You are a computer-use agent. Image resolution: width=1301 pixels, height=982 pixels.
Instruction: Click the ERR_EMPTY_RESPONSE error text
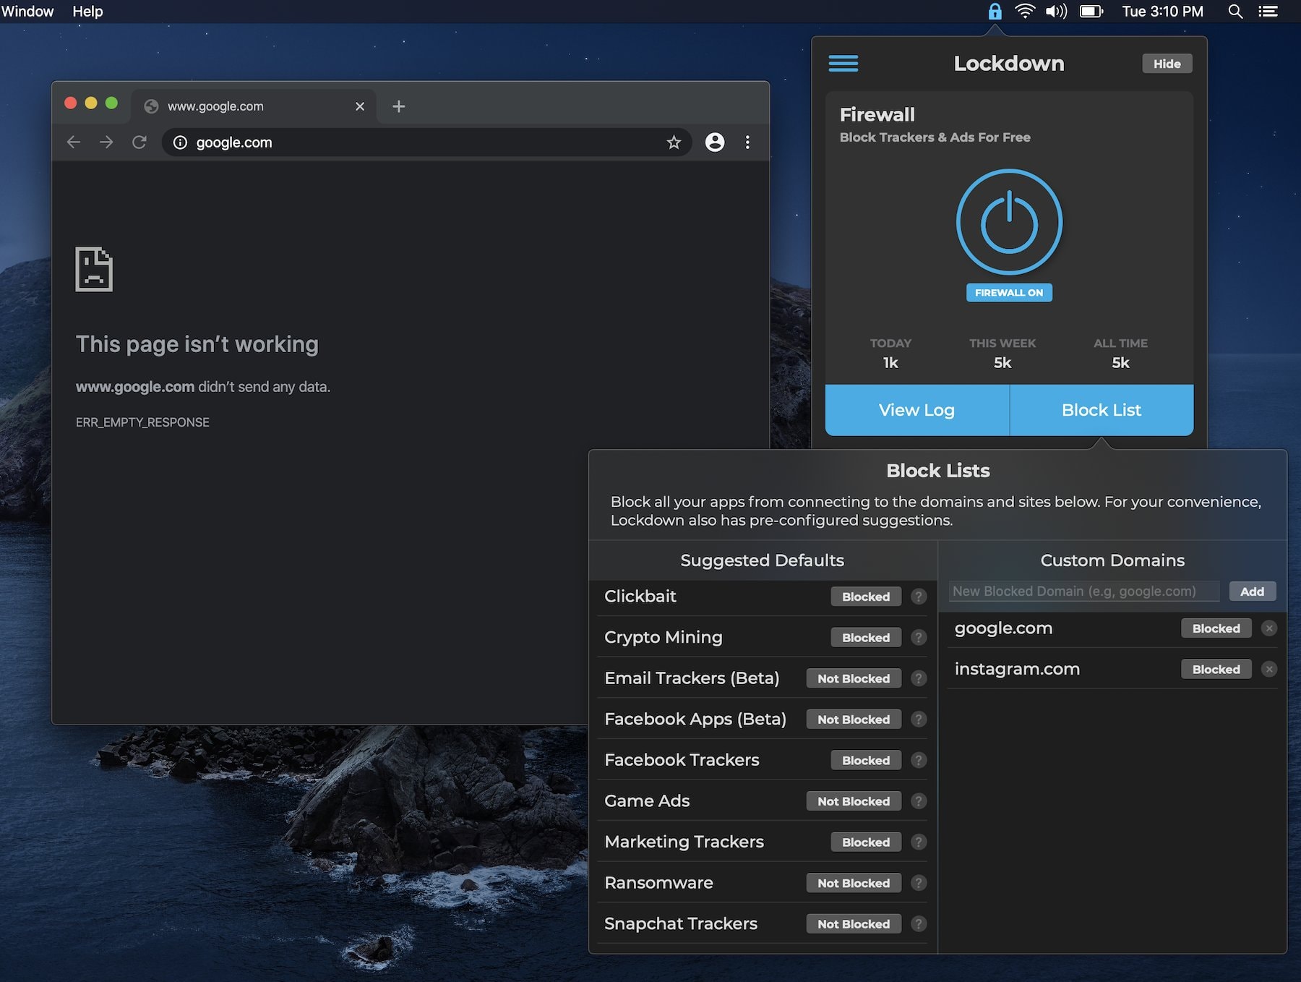[142, 422]
